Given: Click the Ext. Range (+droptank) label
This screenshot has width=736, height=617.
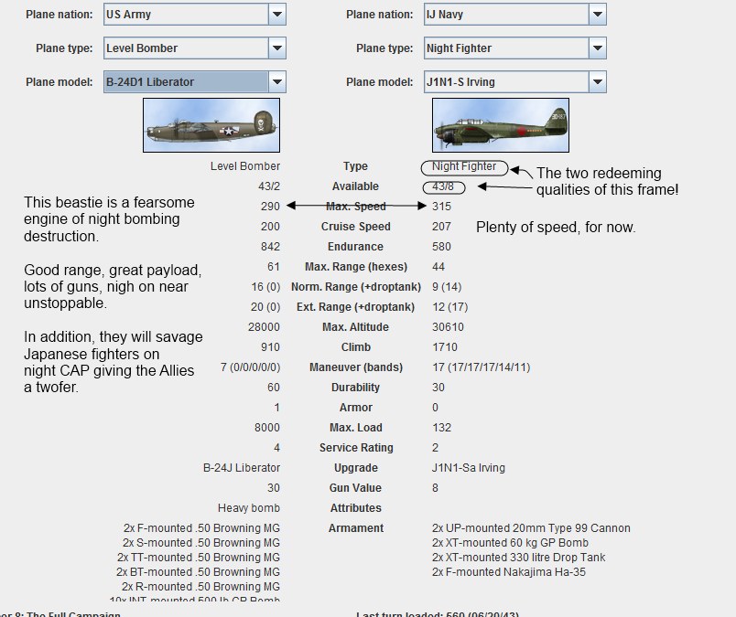Looking at the screenshot, I should click(356, 307).
